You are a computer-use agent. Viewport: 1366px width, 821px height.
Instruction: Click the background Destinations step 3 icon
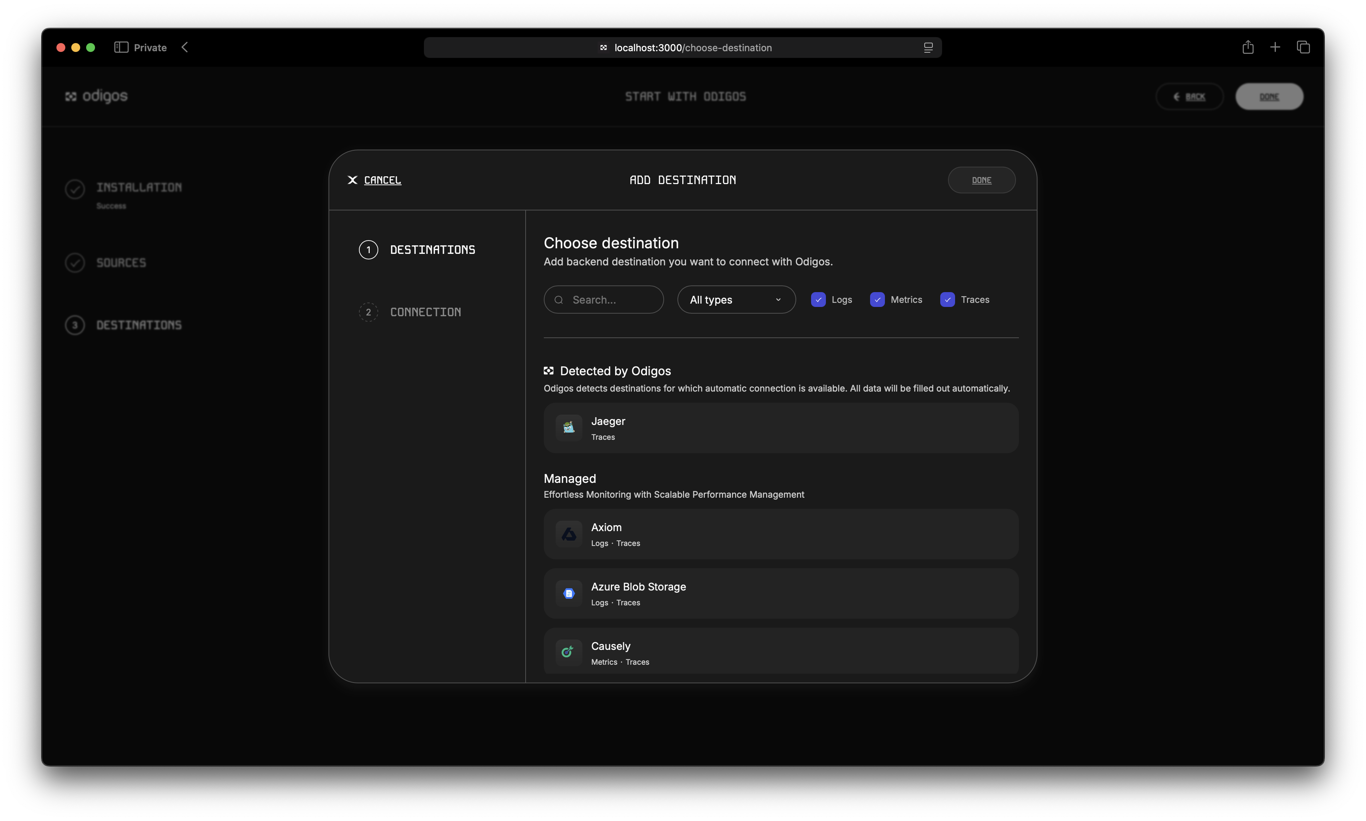pos(75,325)
